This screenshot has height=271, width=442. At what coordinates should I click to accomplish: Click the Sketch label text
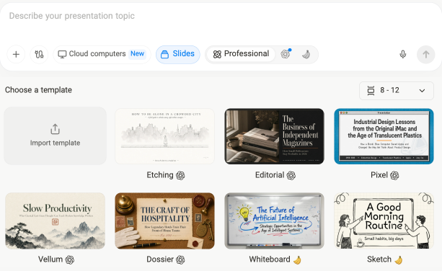click(379, 259)
